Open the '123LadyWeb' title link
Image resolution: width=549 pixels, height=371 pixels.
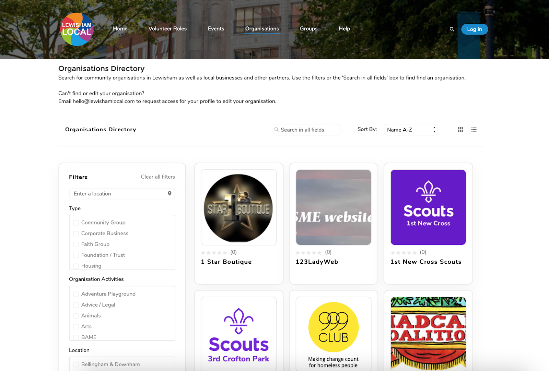pos(317,262)
